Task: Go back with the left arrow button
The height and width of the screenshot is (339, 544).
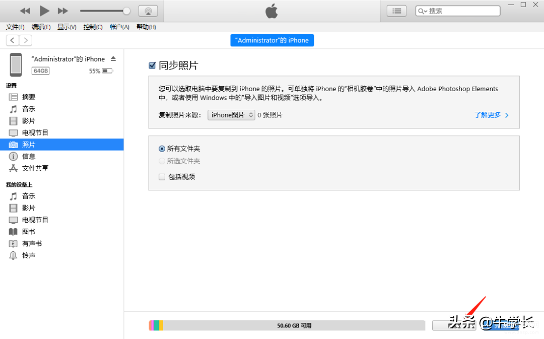Action: (x=13, y=40)
